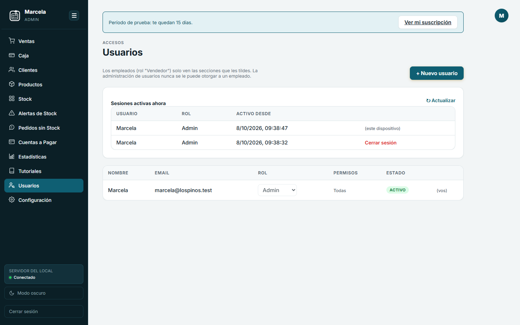Click the email marcela@lospinos.test
Viewport: 520px width, 325px height.
pyautogui.click(x=183, y=190)
